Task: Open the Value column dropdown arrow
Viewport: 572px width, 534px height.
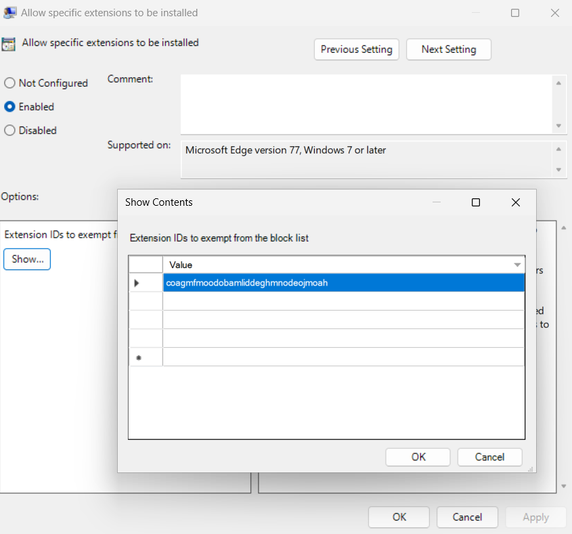Action: (x=518, y=265)
